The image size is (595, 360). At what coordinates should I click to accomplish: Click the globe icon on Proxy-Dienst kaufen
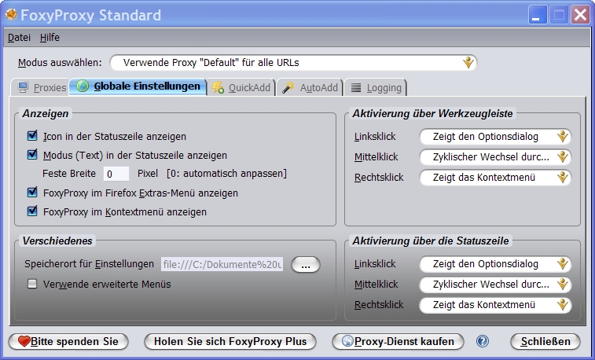[347, 341]
